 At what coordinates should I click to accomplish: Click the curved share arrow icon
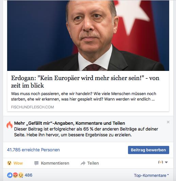pos(83,163)
